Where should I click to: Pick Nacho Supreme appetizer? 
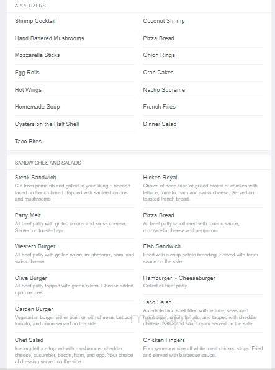164,90
